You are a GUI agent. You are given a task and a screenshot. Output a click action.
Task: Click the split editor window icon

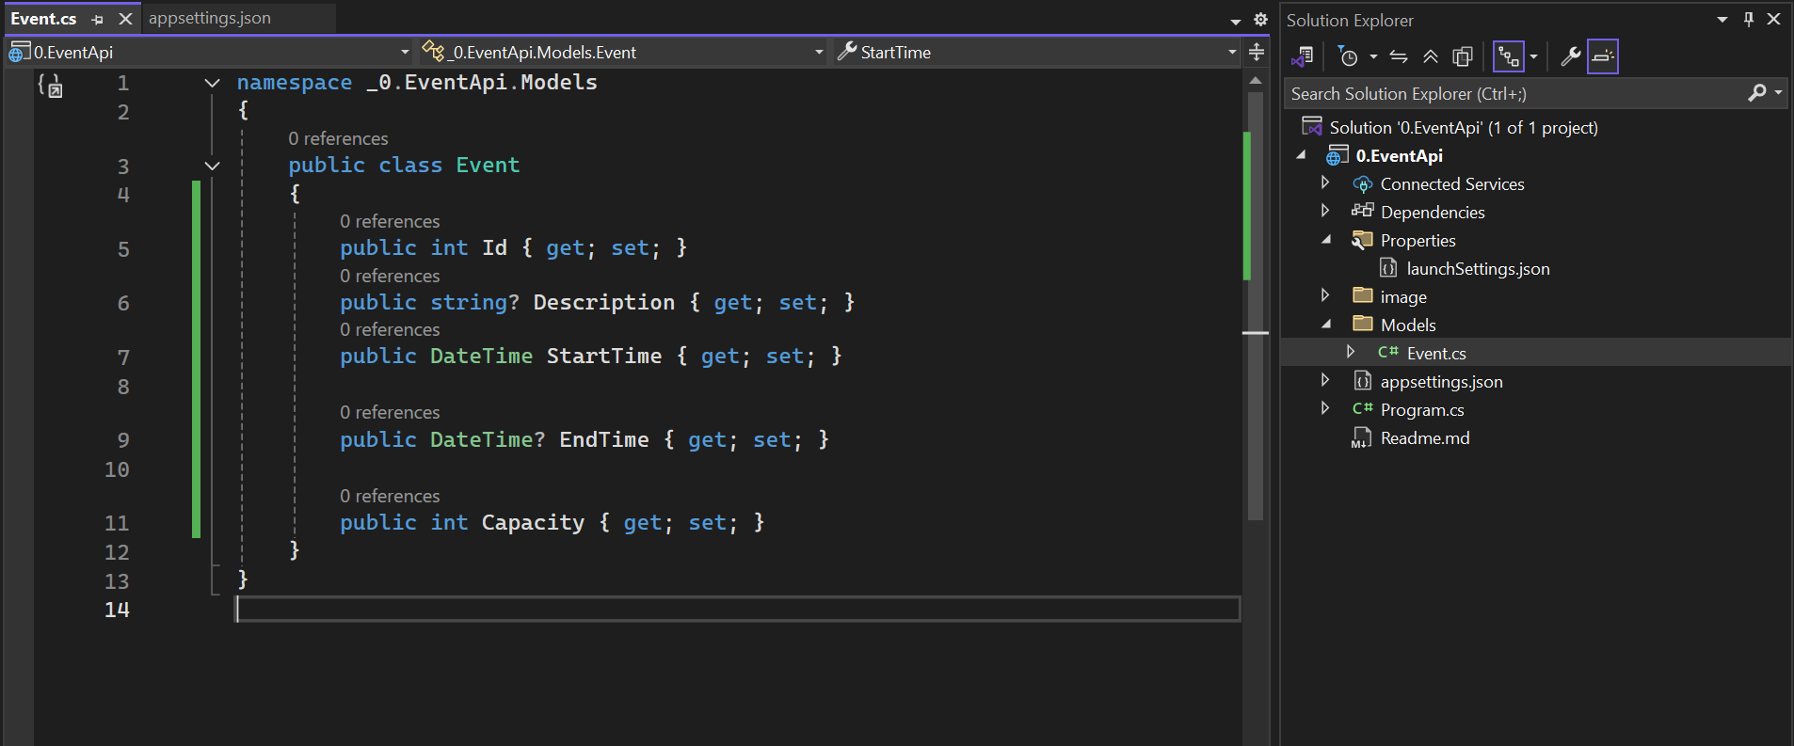(x=1257, y=53)
